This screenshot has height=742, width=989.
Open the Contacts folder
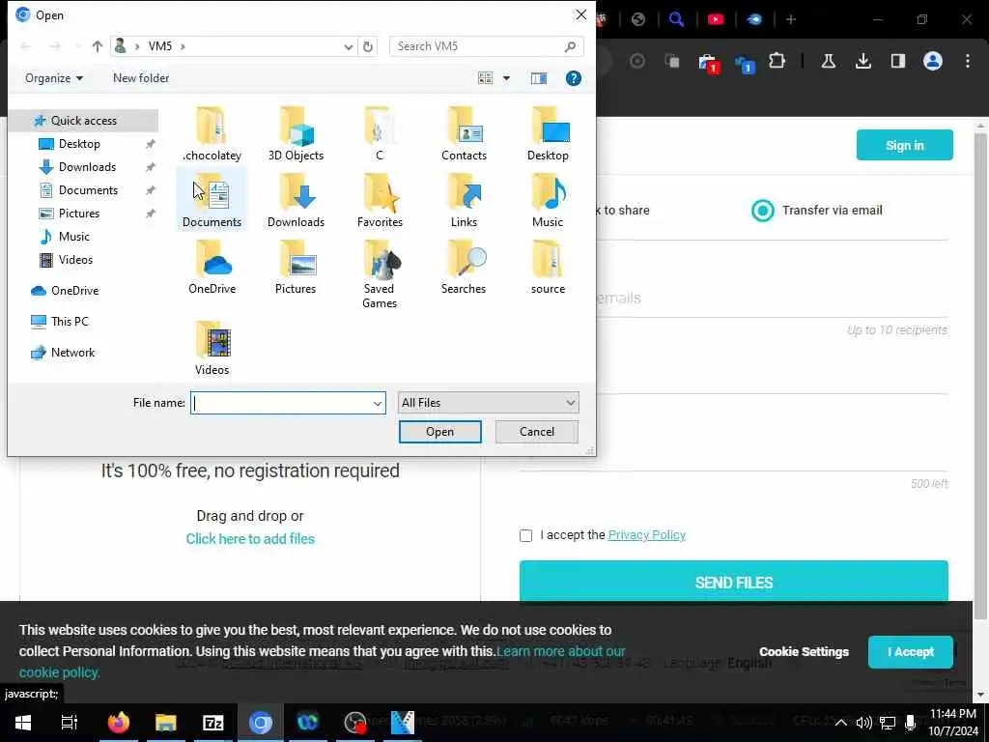point(464,133)
